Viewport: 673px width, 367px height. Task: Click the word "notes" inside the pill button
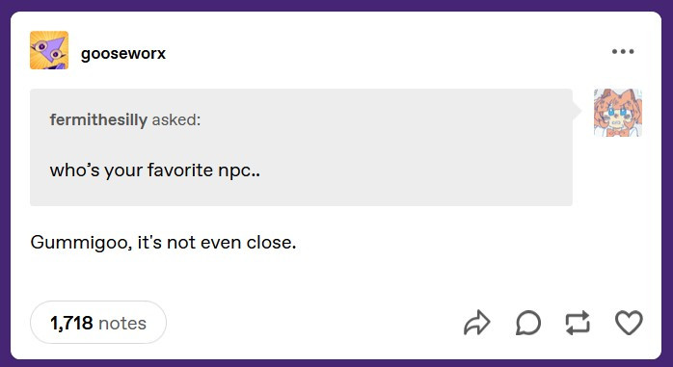pos(122,323)
